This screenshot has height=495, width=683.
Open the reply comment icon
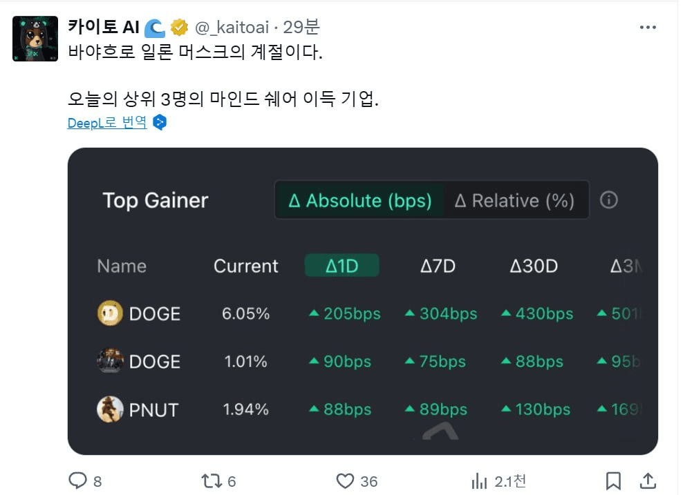click(78, 481)
